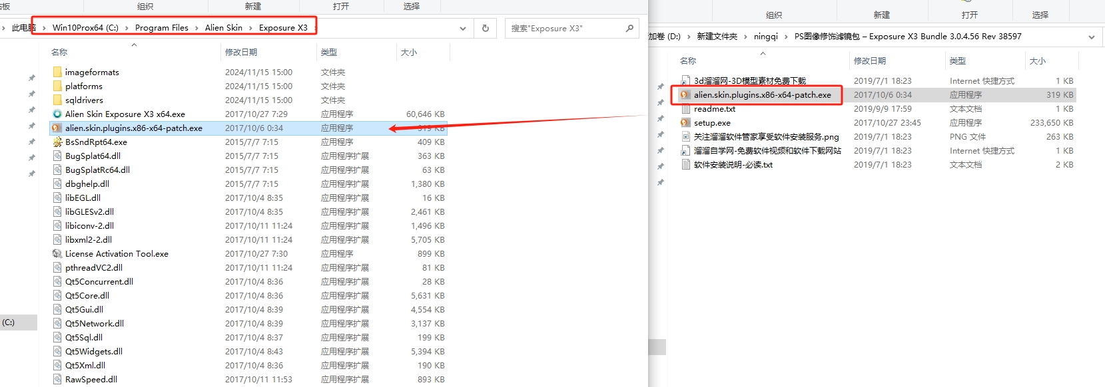
Task: Select libxml2-2.dll file name
Action: coord(89,239)
